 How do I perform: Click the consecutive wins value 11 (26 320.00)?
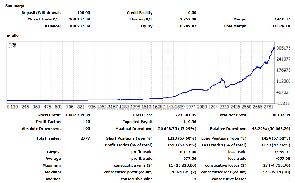(182, 166)
